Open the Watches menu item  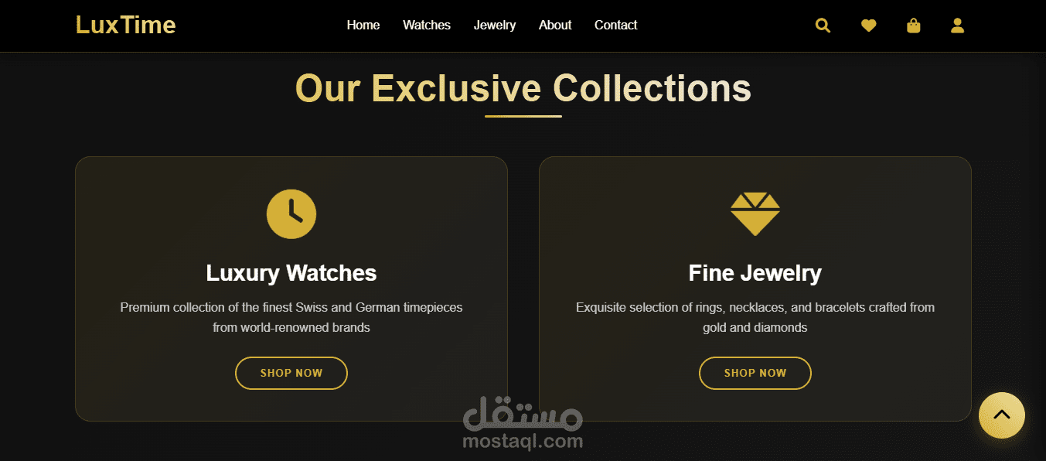click(427, 25)
